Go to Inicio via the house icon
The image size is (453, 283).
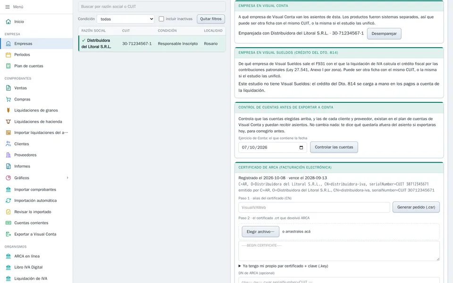point(8,22)
